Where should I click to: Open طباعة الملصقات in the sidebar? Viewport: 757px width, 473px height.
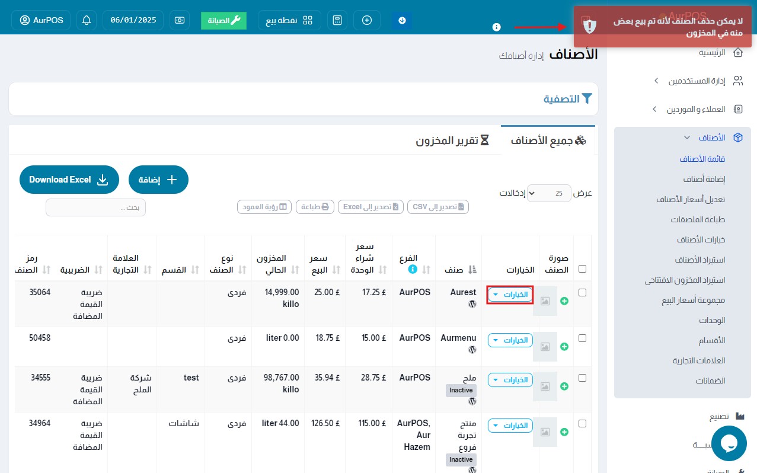click(698, 219)
